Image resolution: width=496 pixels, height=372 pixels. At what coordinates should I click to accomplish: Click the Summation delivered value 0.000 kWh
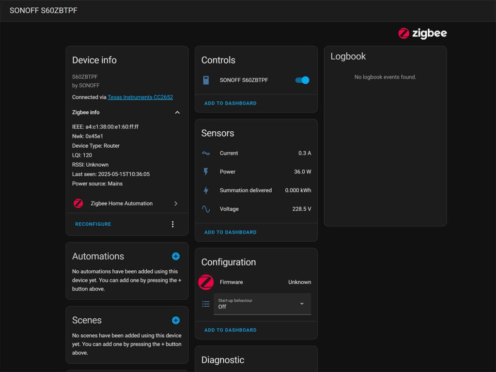298,190
